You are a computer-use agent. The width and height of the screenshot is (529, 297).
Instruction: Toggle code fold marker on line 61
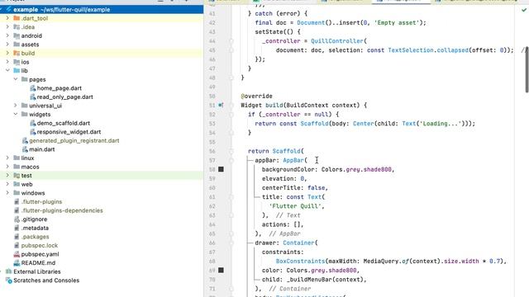(231, 197)
